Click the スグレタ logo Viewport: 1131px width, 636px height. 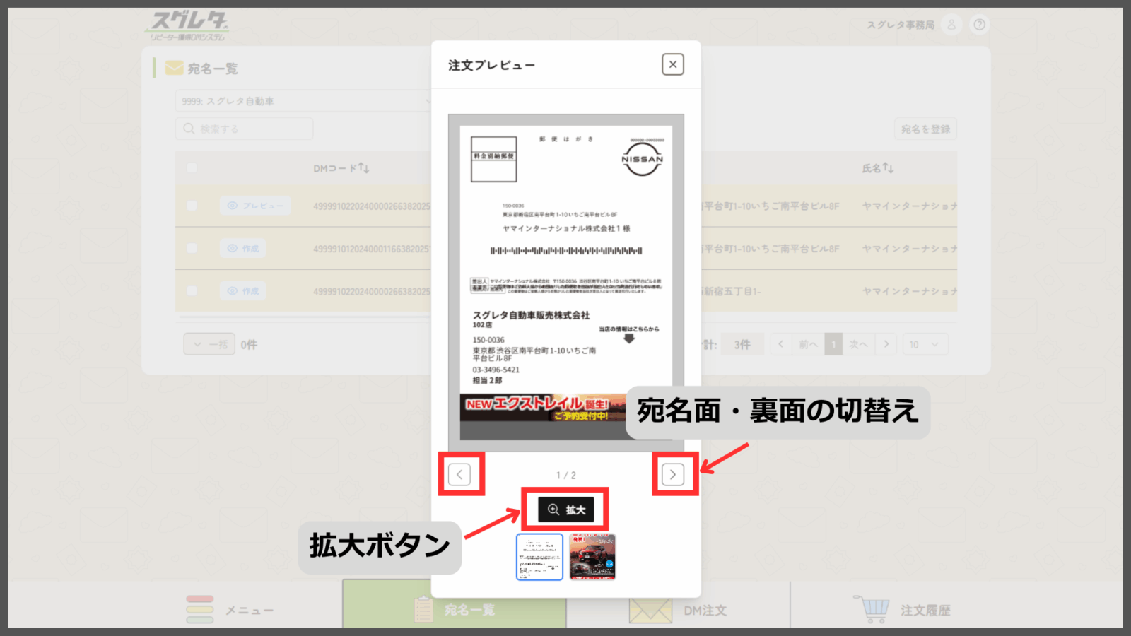[x=189, y=25]
